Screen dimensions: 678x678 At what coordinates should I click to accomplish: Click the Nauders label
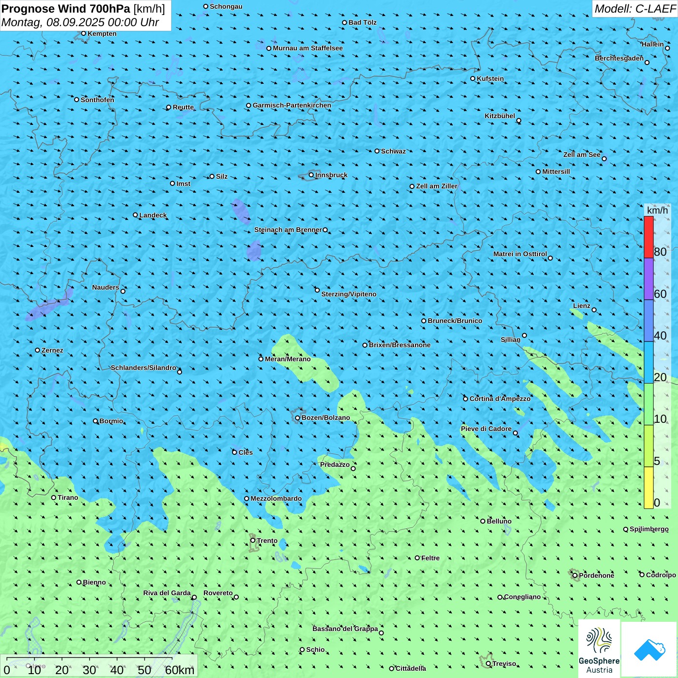pyautogui.click(x=106, y=287)
